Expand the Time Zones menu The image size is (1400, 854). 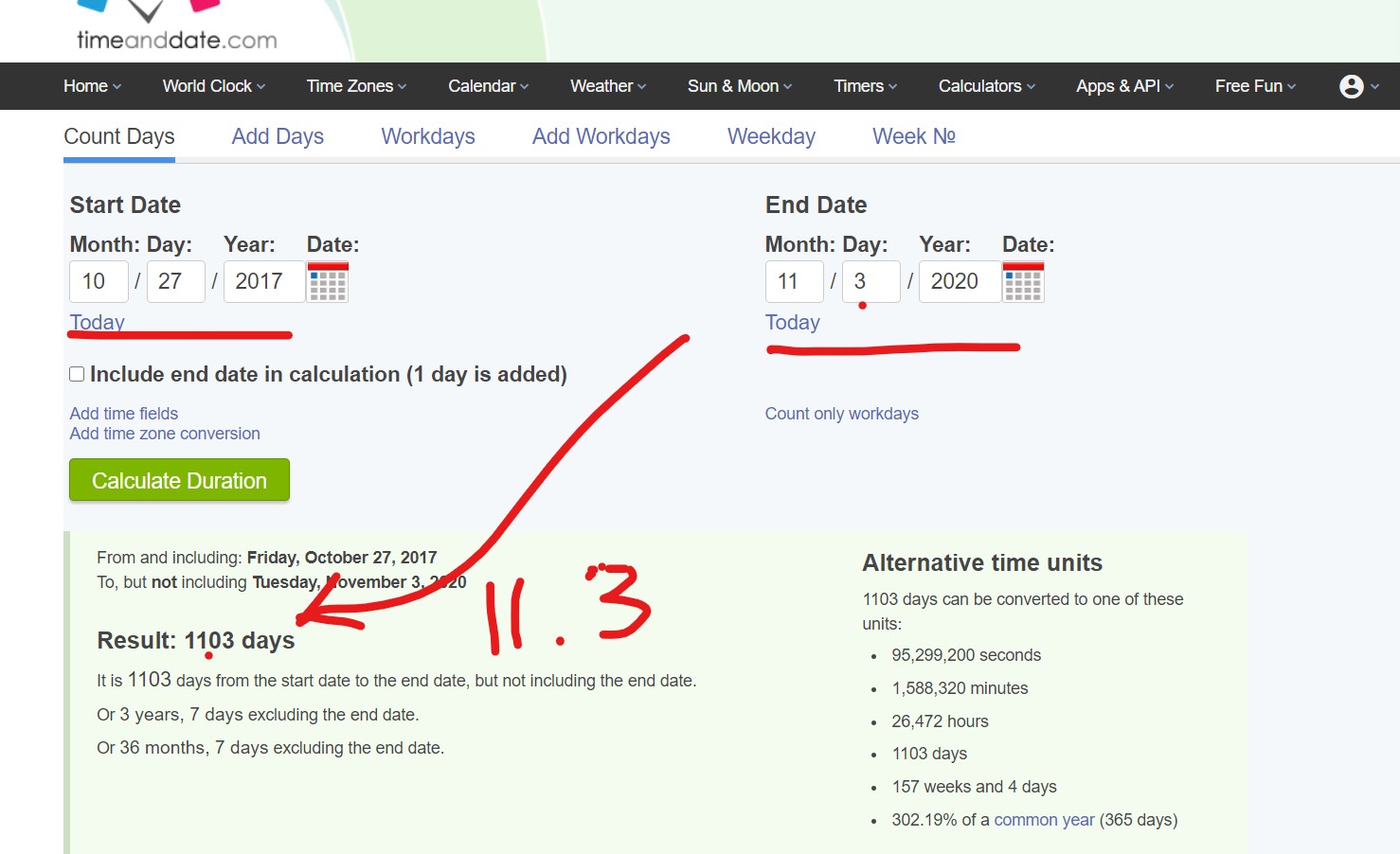(x=356, y=86)
